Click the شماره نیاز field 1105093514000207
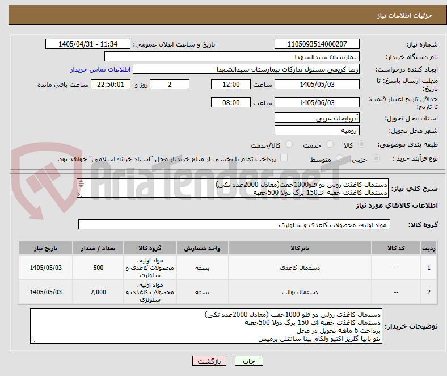Image resolution: width=447 pixels, height=376 pixels. [x=317, y=44]
